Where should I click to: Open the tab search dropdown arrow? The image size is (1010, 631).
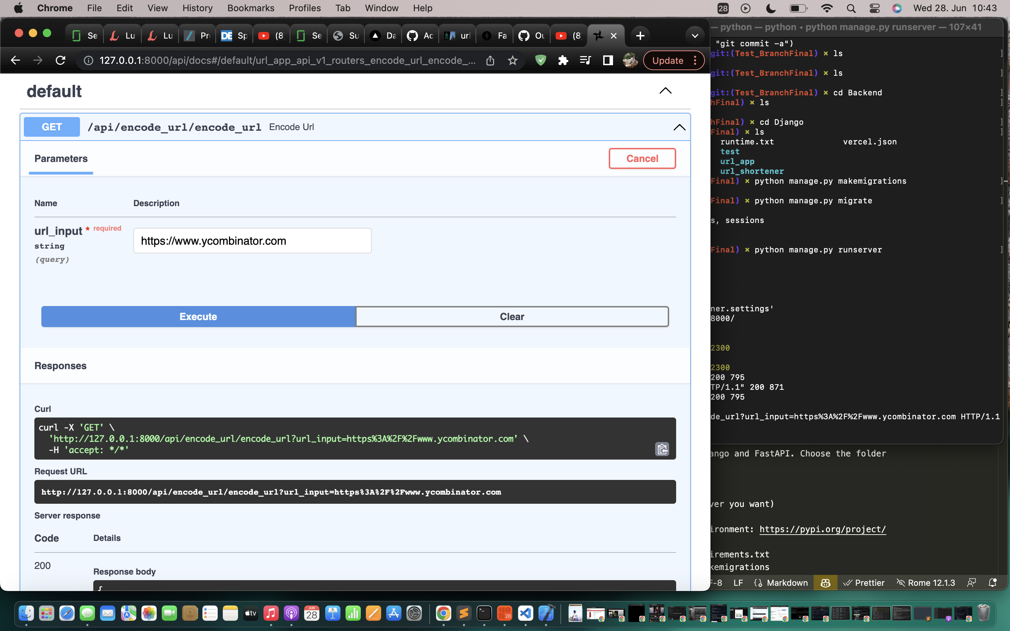(694, 36)
